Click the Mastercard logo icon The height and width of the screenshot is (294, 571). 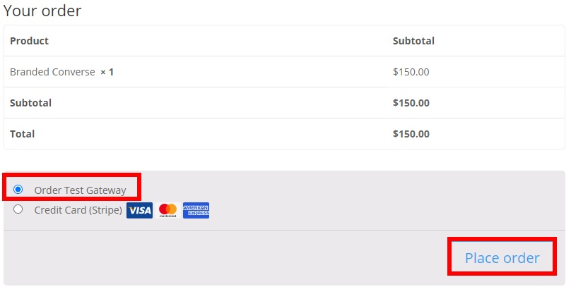pos(167,210)
